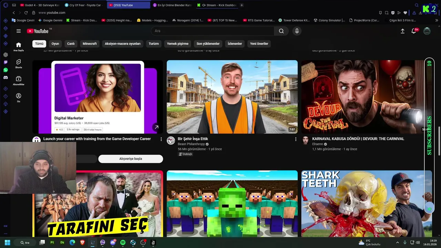The image size is (441, 248).
Task: Open Models – Hugging bookmark
Action: pyautogui.click(x=152, y=20)
